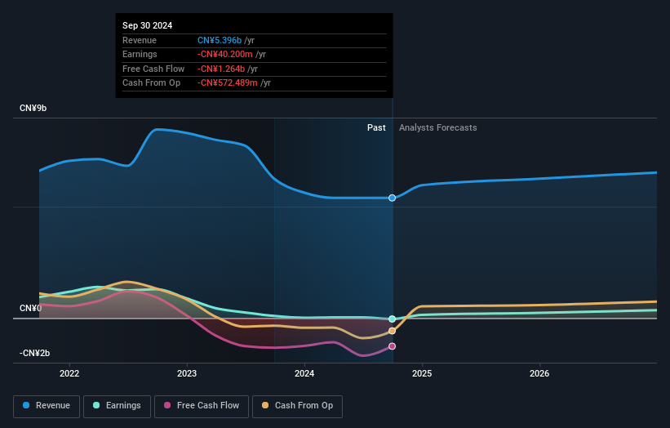Click the -CN¥2b y-axis label

34,353
